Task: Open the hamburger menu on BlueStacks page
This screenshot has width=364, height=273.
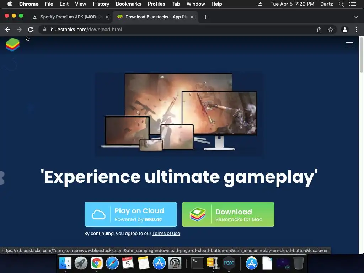Action: click(349, 45)
